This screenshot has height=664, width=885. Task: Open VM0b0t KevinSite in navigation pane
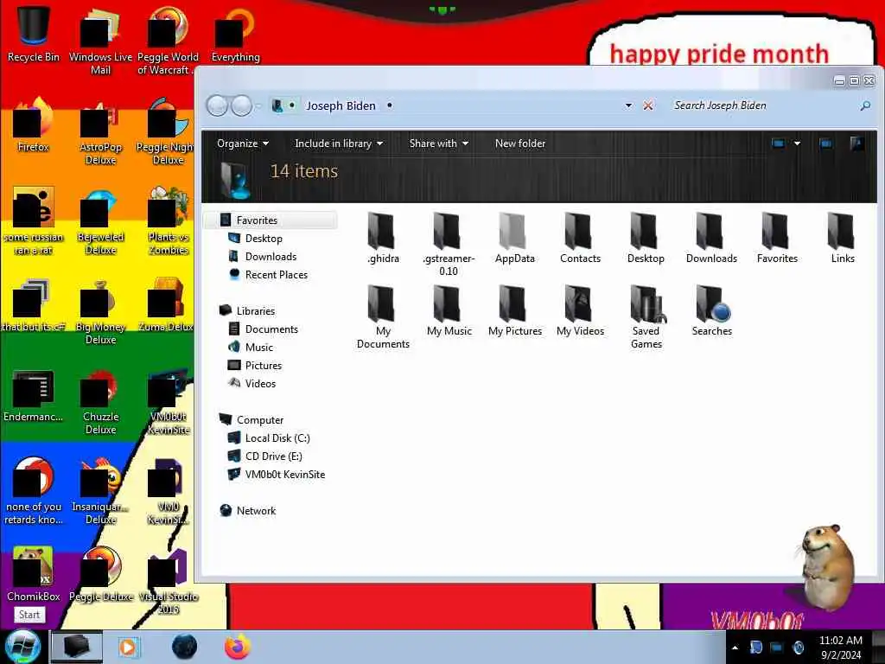[284, 475]
